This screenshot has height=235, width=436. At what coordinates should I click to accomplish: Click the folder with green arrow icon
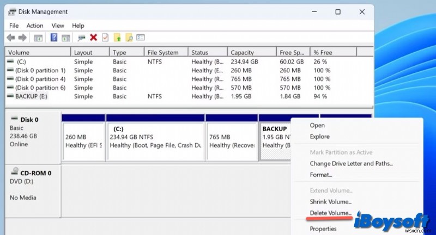(x=117, y=38)
